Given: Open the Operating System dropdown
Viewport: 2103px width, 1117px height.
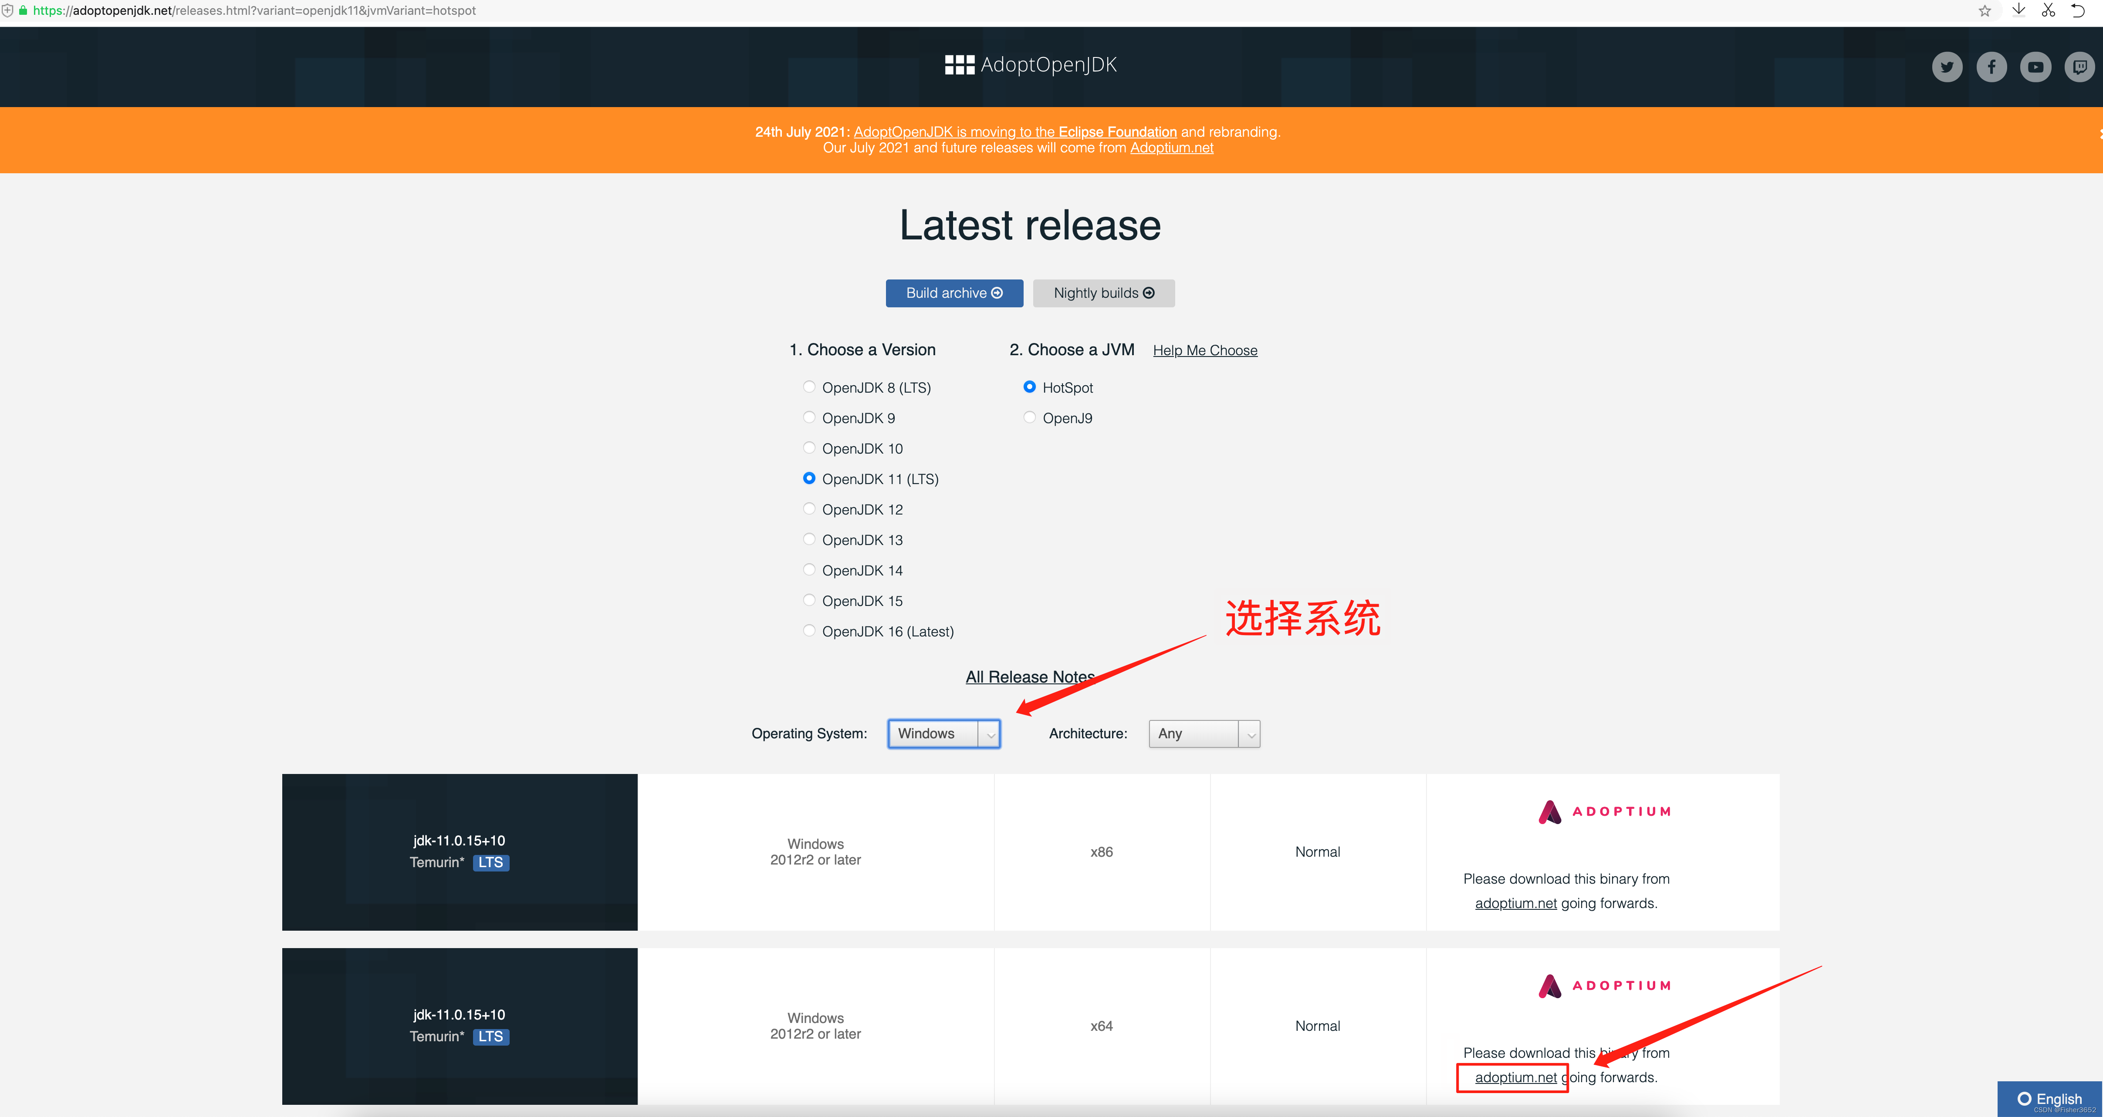Looking at the screenshot, I should [x=944, y=733].
